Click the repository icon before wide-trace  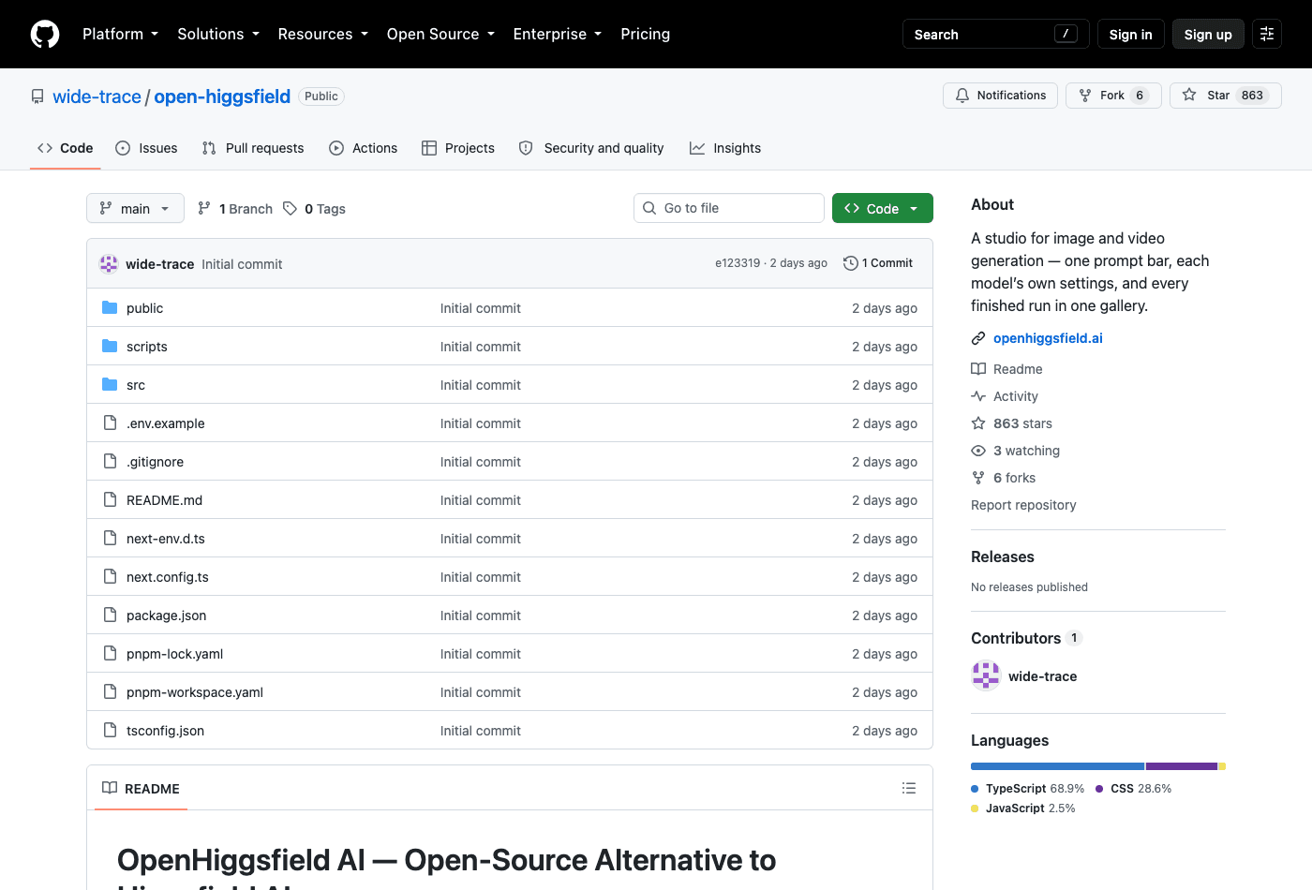coord(37,96)
